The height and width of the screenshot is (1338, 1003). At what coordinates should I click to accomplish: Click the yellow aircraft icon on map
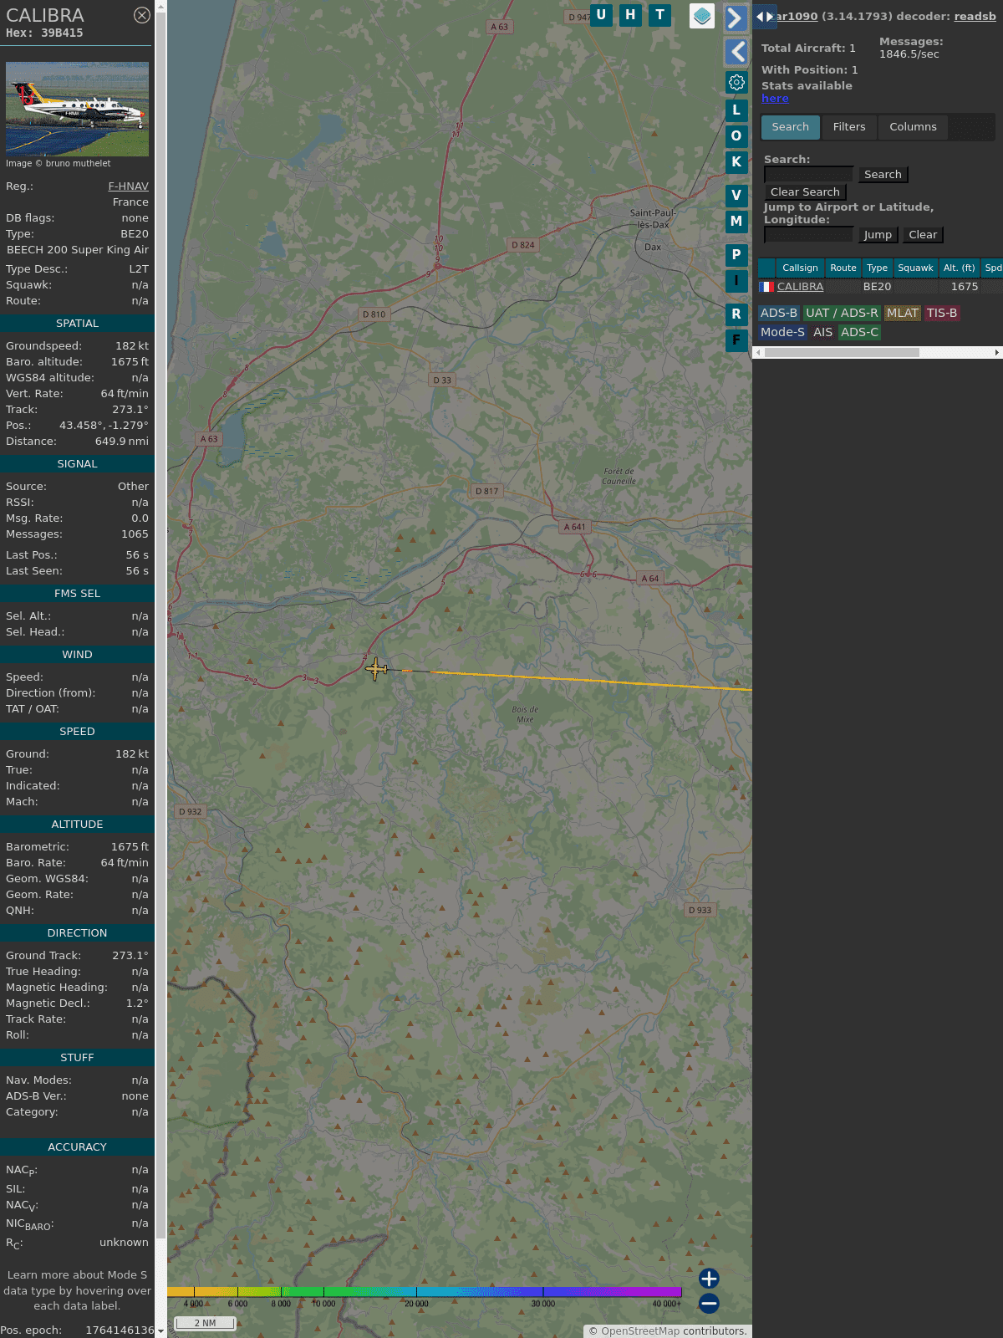(x=376, y=668)
